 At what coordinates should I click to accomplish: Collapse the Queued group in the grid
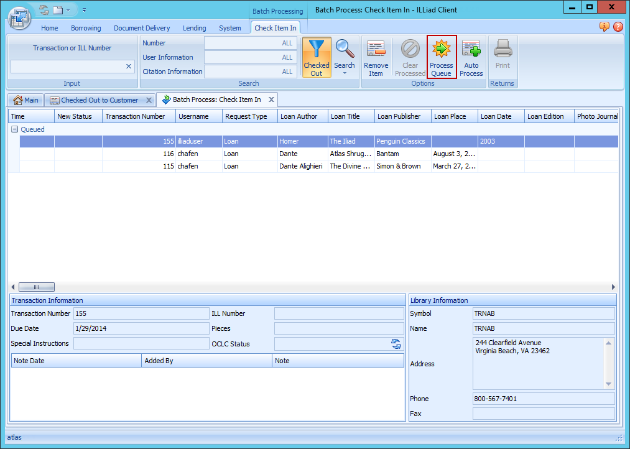click(13, 129)
